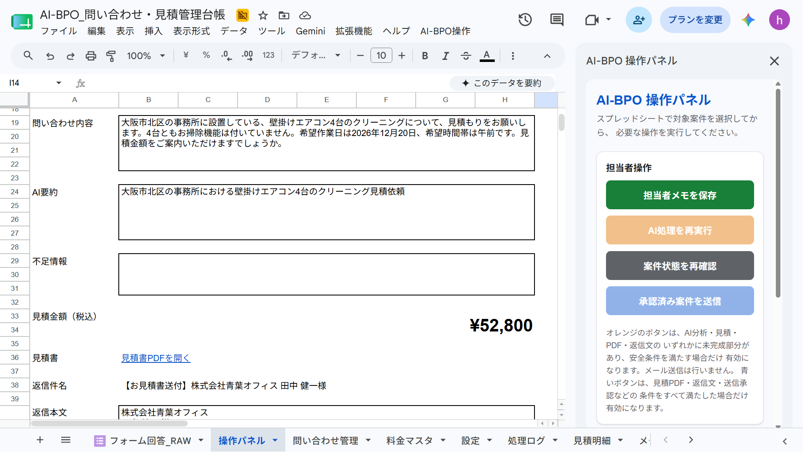The height and width of the screenshot is (452, 803).
Task: Close the AI-BPO 操作パネル sidebar
Action: click(x=774, y=61)
